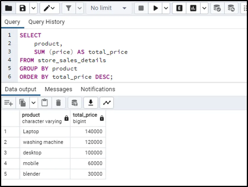Click the Stop query square icon
248x187 pixels.
141,8
